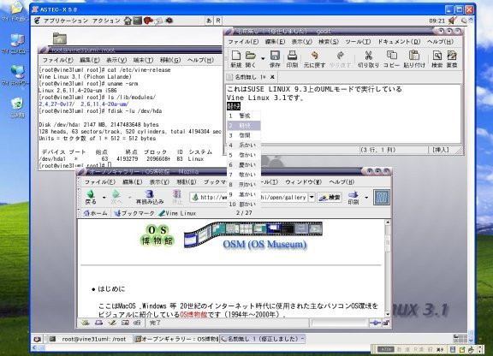This screenshot has height=356, width=493.
Task: Click the Mozilla throbber logo icon
Action: [382, 197]
